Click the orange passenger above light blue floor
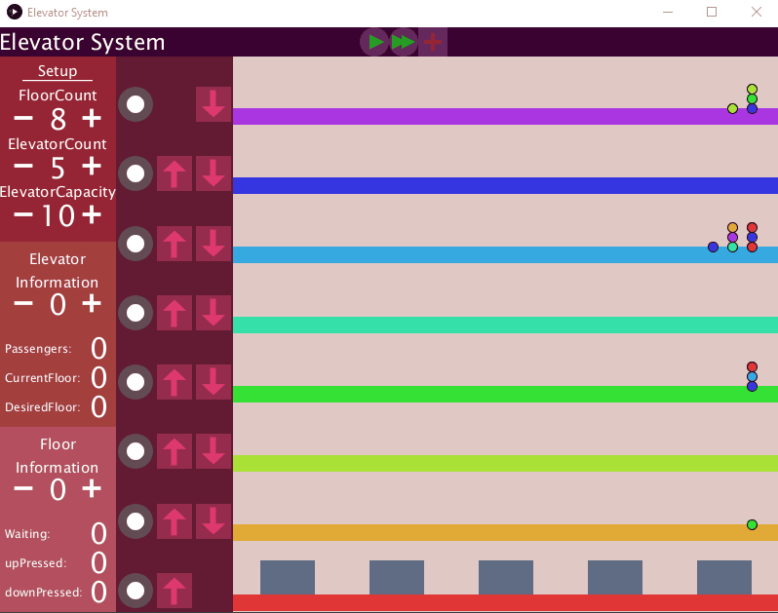778x613 pixels. click(x=732, y=228)
